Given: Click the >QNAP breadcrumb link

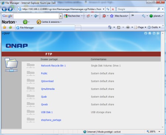Looking at the screenshot, I should click(x=6, y=33).
